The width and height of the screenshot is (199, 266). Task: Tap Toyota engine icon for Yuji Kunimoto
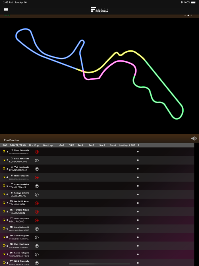tap(37, 169)
